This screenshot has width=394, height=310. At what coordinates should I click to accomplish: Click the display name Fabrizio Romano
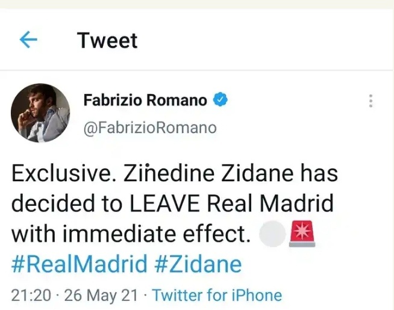pyautogui.click(x=145, y=101)
